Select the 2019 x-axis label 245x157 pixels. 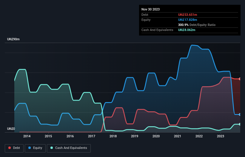point(135,136)
